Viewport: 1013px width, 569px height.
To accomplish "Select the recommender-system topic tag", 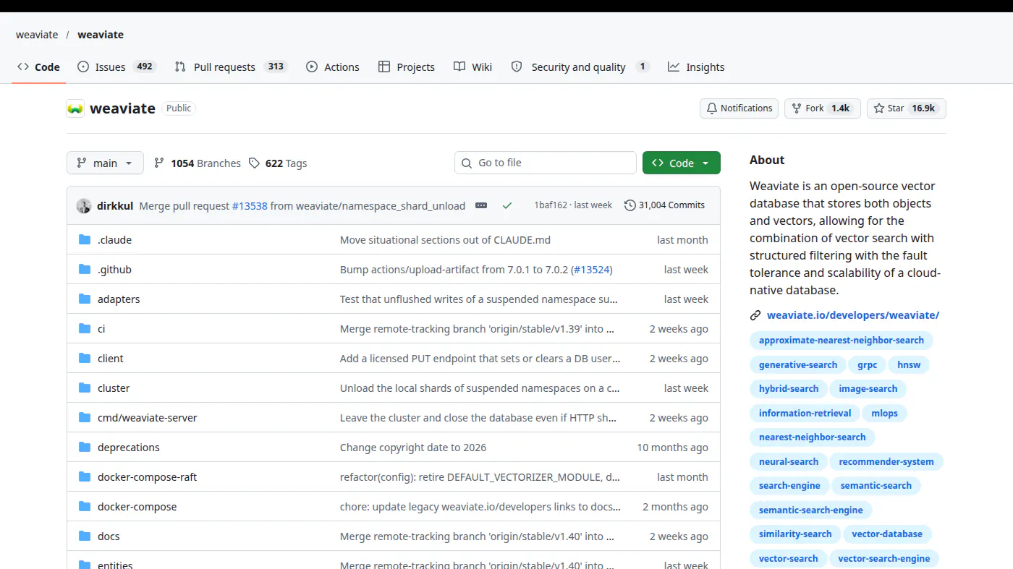I will 886,462.
